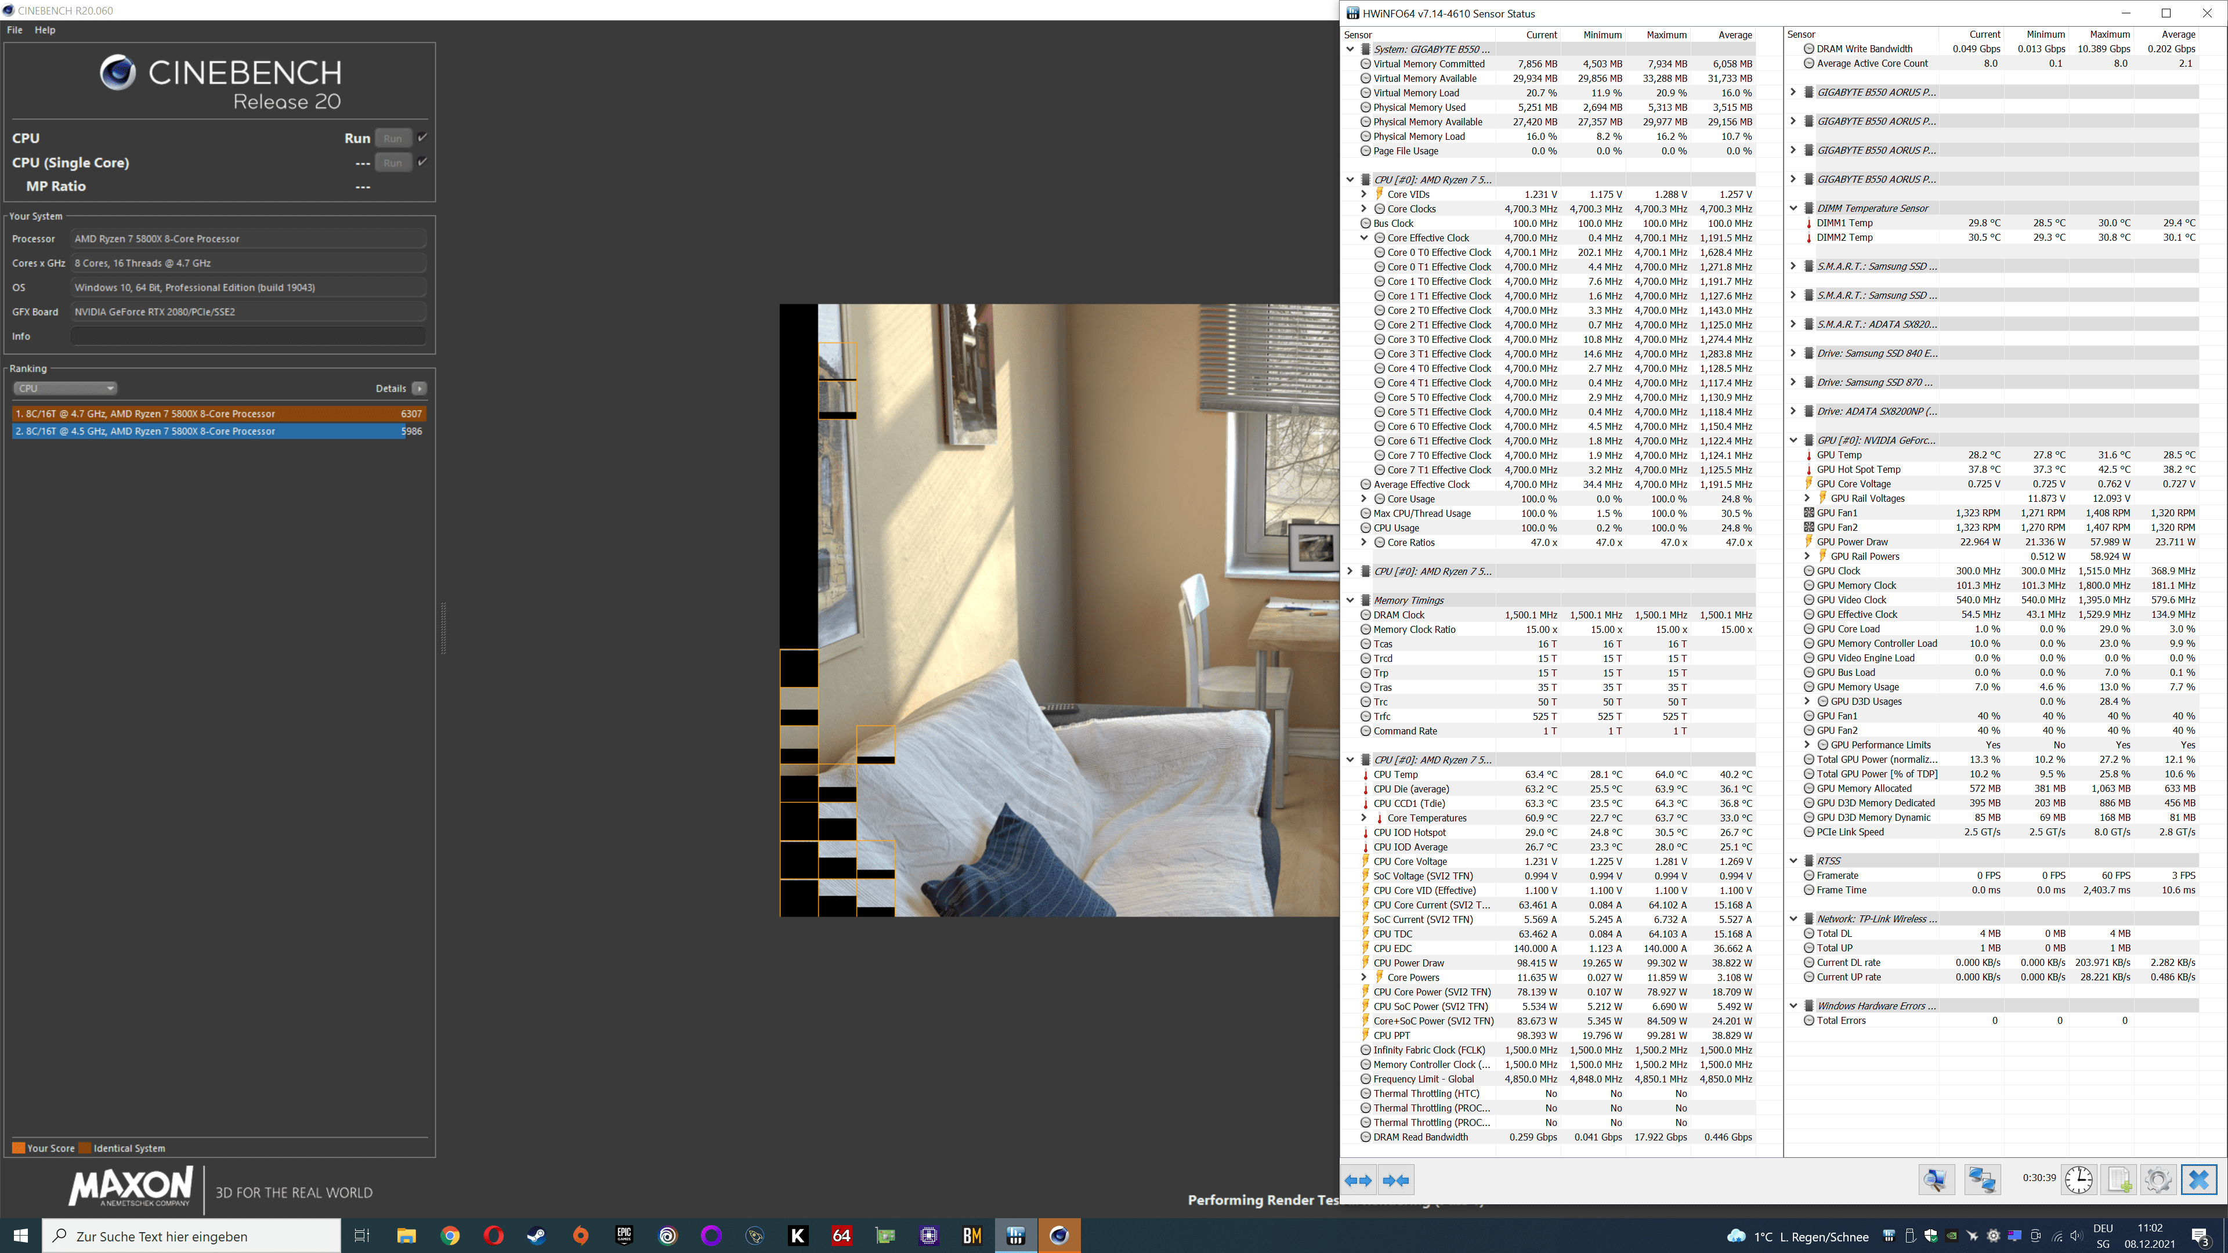Expand the Core Powers row

click(x=1364, y=977)
